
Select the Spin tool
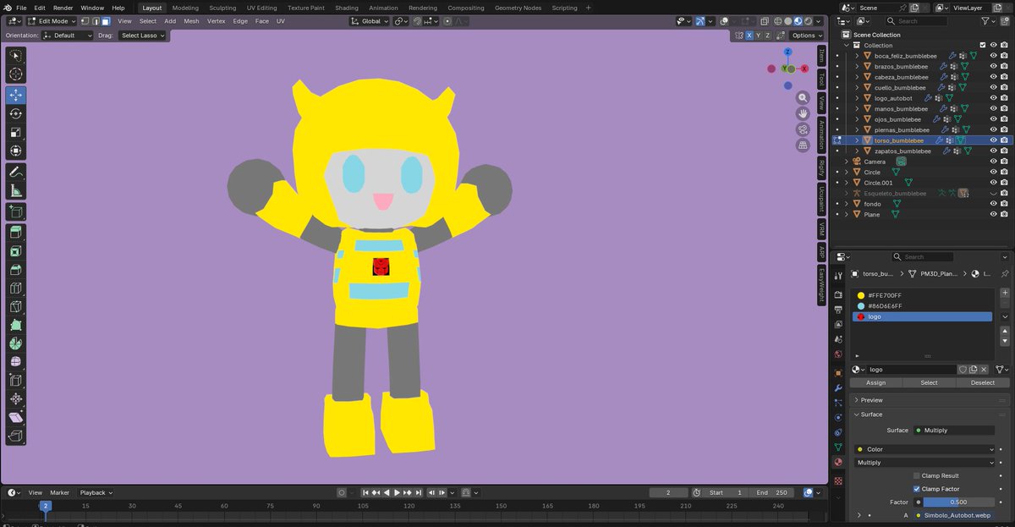click(x=15, y=344)
